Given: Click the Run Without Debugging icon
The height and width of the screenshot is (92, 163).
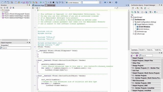Looking at the screenshot, I should pyautogui.click(x=46, y=2).
